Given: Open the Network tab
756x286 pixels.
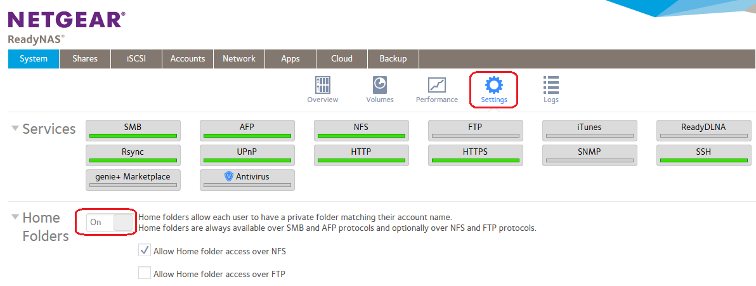Looking at the screenshot, I should (x=239, y=59).
